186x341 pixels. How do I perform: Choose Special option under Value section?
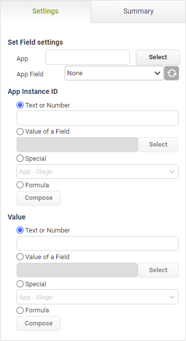[20, 284]
